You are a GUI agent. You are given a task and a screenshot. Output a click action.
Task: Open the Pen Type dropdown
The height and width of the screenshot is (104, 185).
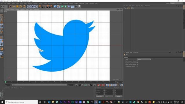click(144, 59)
